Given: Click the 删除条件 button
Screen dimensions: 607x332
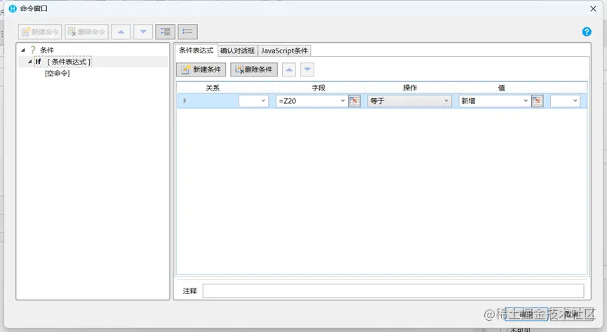Looking at the screenshot, I should [254, 69].
